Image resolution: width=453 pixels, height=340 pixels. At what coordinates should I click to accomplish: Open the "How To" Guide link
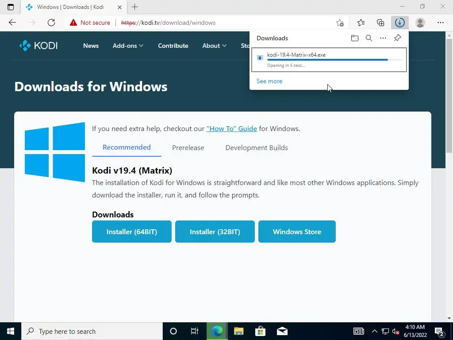click(232, 129)
